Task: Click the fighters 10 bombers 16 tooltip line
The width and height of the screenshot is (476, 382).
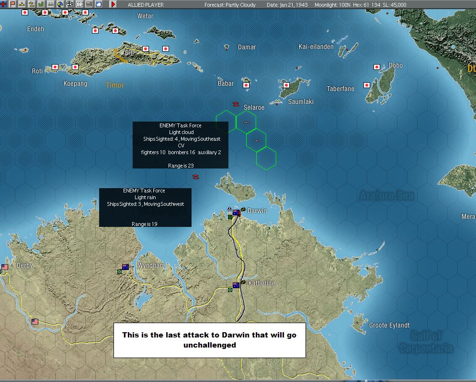Action: [181, 152]
